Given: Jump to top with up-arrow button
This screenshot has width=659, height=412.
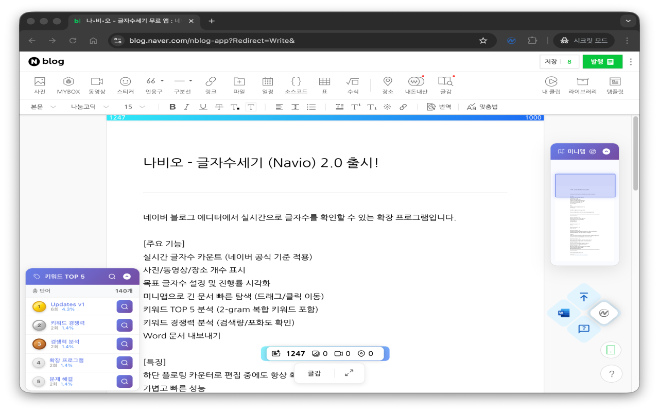Looking at the screenshot, I should pos(584,297).
